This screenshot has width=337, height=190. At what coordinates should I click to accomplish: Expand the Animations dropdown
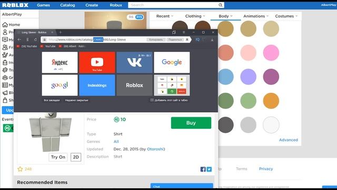click(x=256, y=16)
